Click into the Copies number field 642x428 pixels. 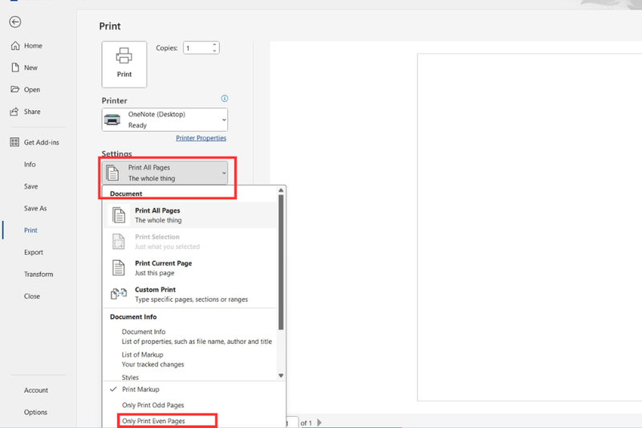tap(197, 48)
